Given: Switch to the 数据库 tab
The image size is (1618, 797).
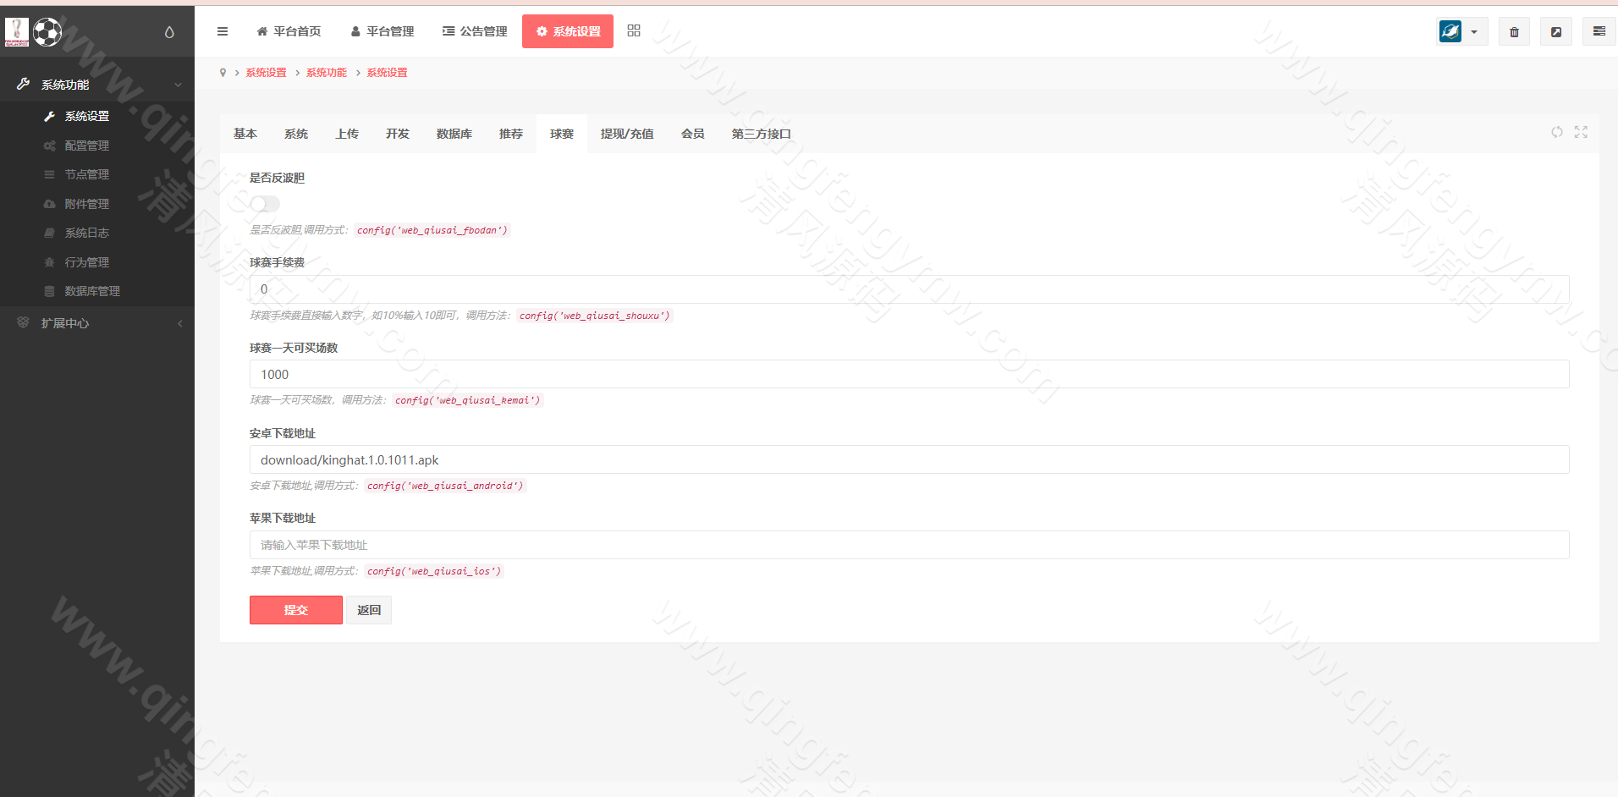Looking at the screenshot, I should [454, 134].
